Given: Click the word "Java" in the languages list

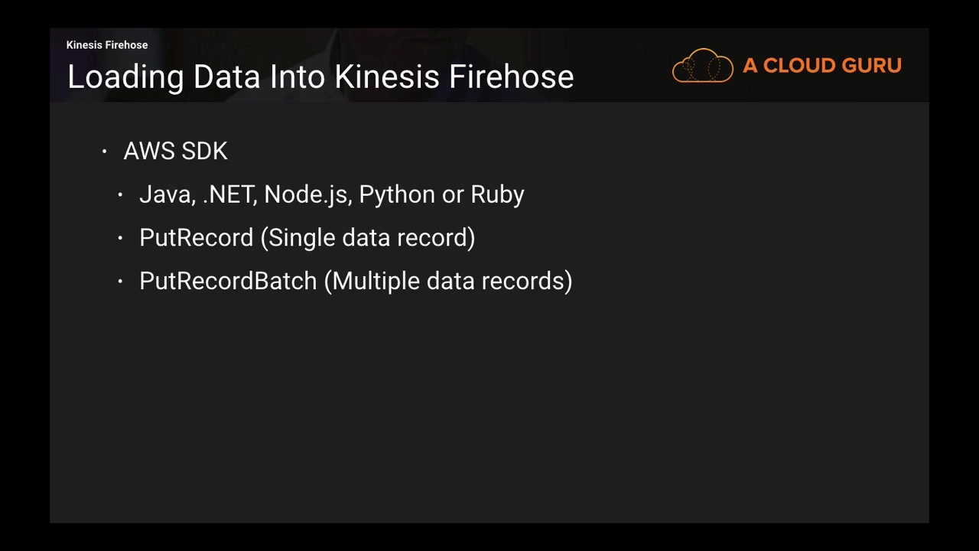Looking at the screenshot, I should 165,194.
